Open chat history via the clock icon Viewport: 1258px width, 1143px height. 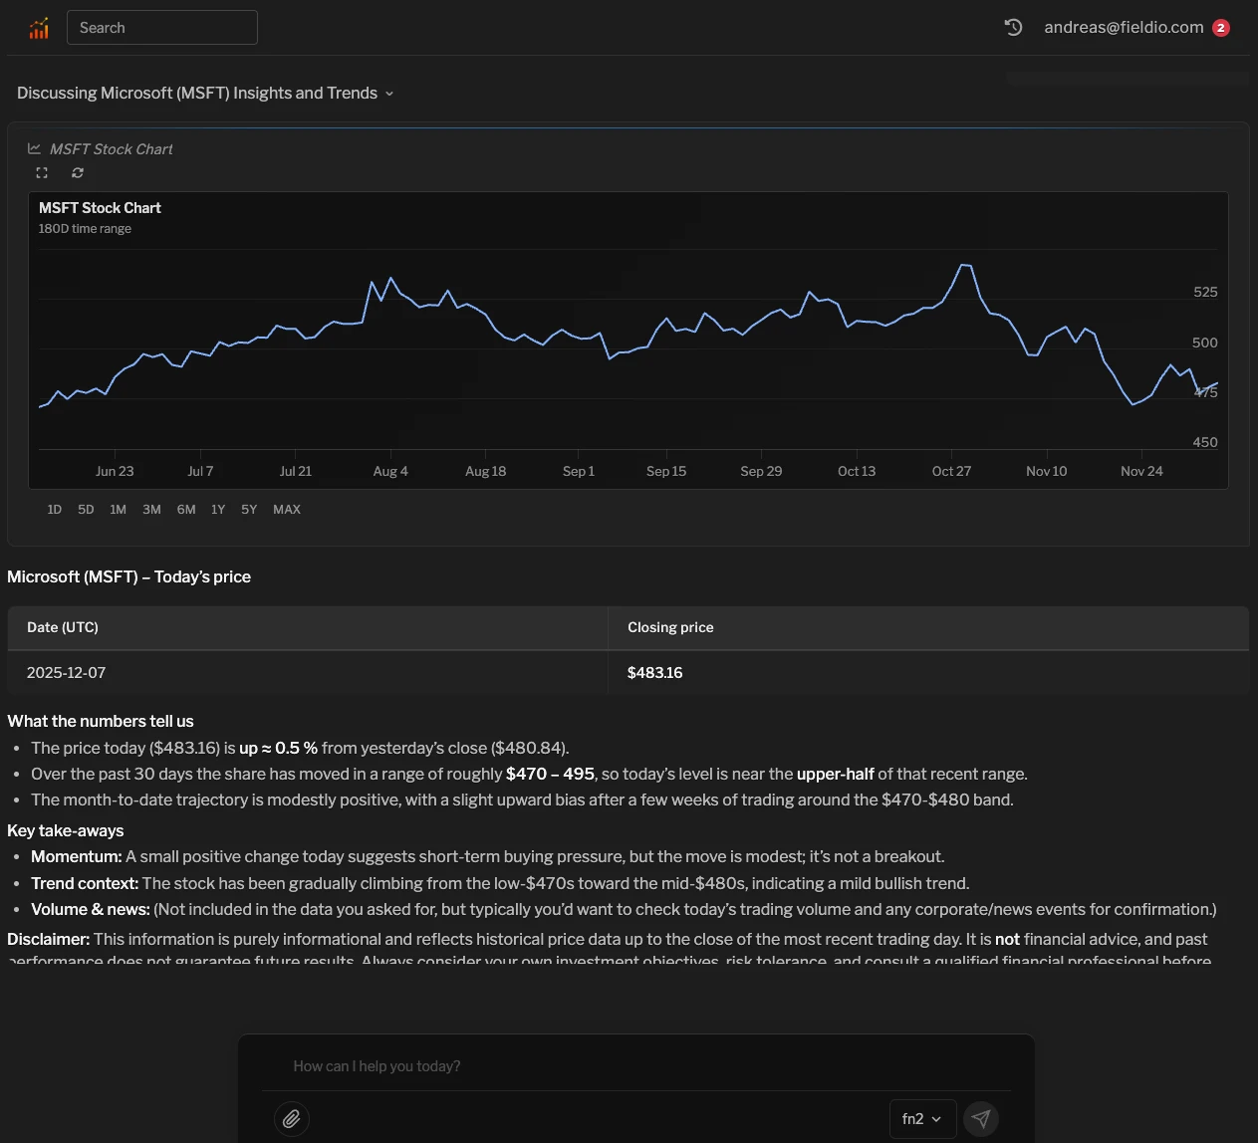pyautogui.click(x=1013, y=27)
